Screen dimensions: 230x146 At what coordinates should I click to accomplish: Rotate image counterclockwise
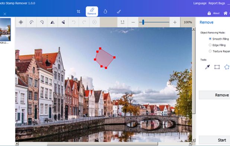[31, 22]
